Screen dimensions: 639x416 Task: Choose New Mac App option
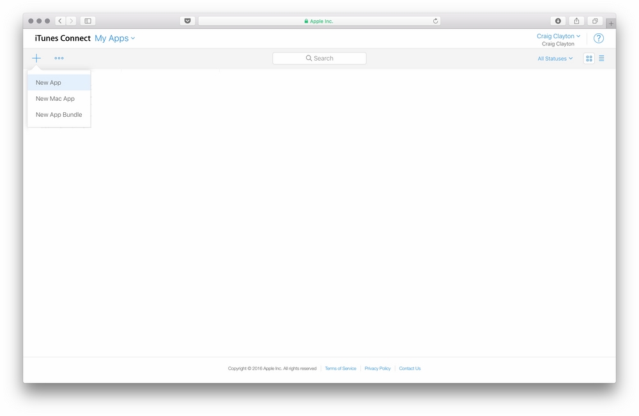tap(59, 98)
